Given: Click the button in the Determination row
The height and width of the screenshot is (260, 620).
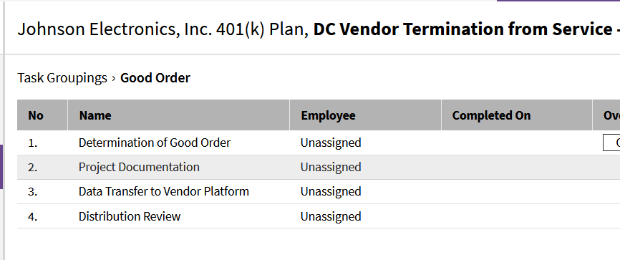Looking at the screenshot, I should (x=611, y=143).
